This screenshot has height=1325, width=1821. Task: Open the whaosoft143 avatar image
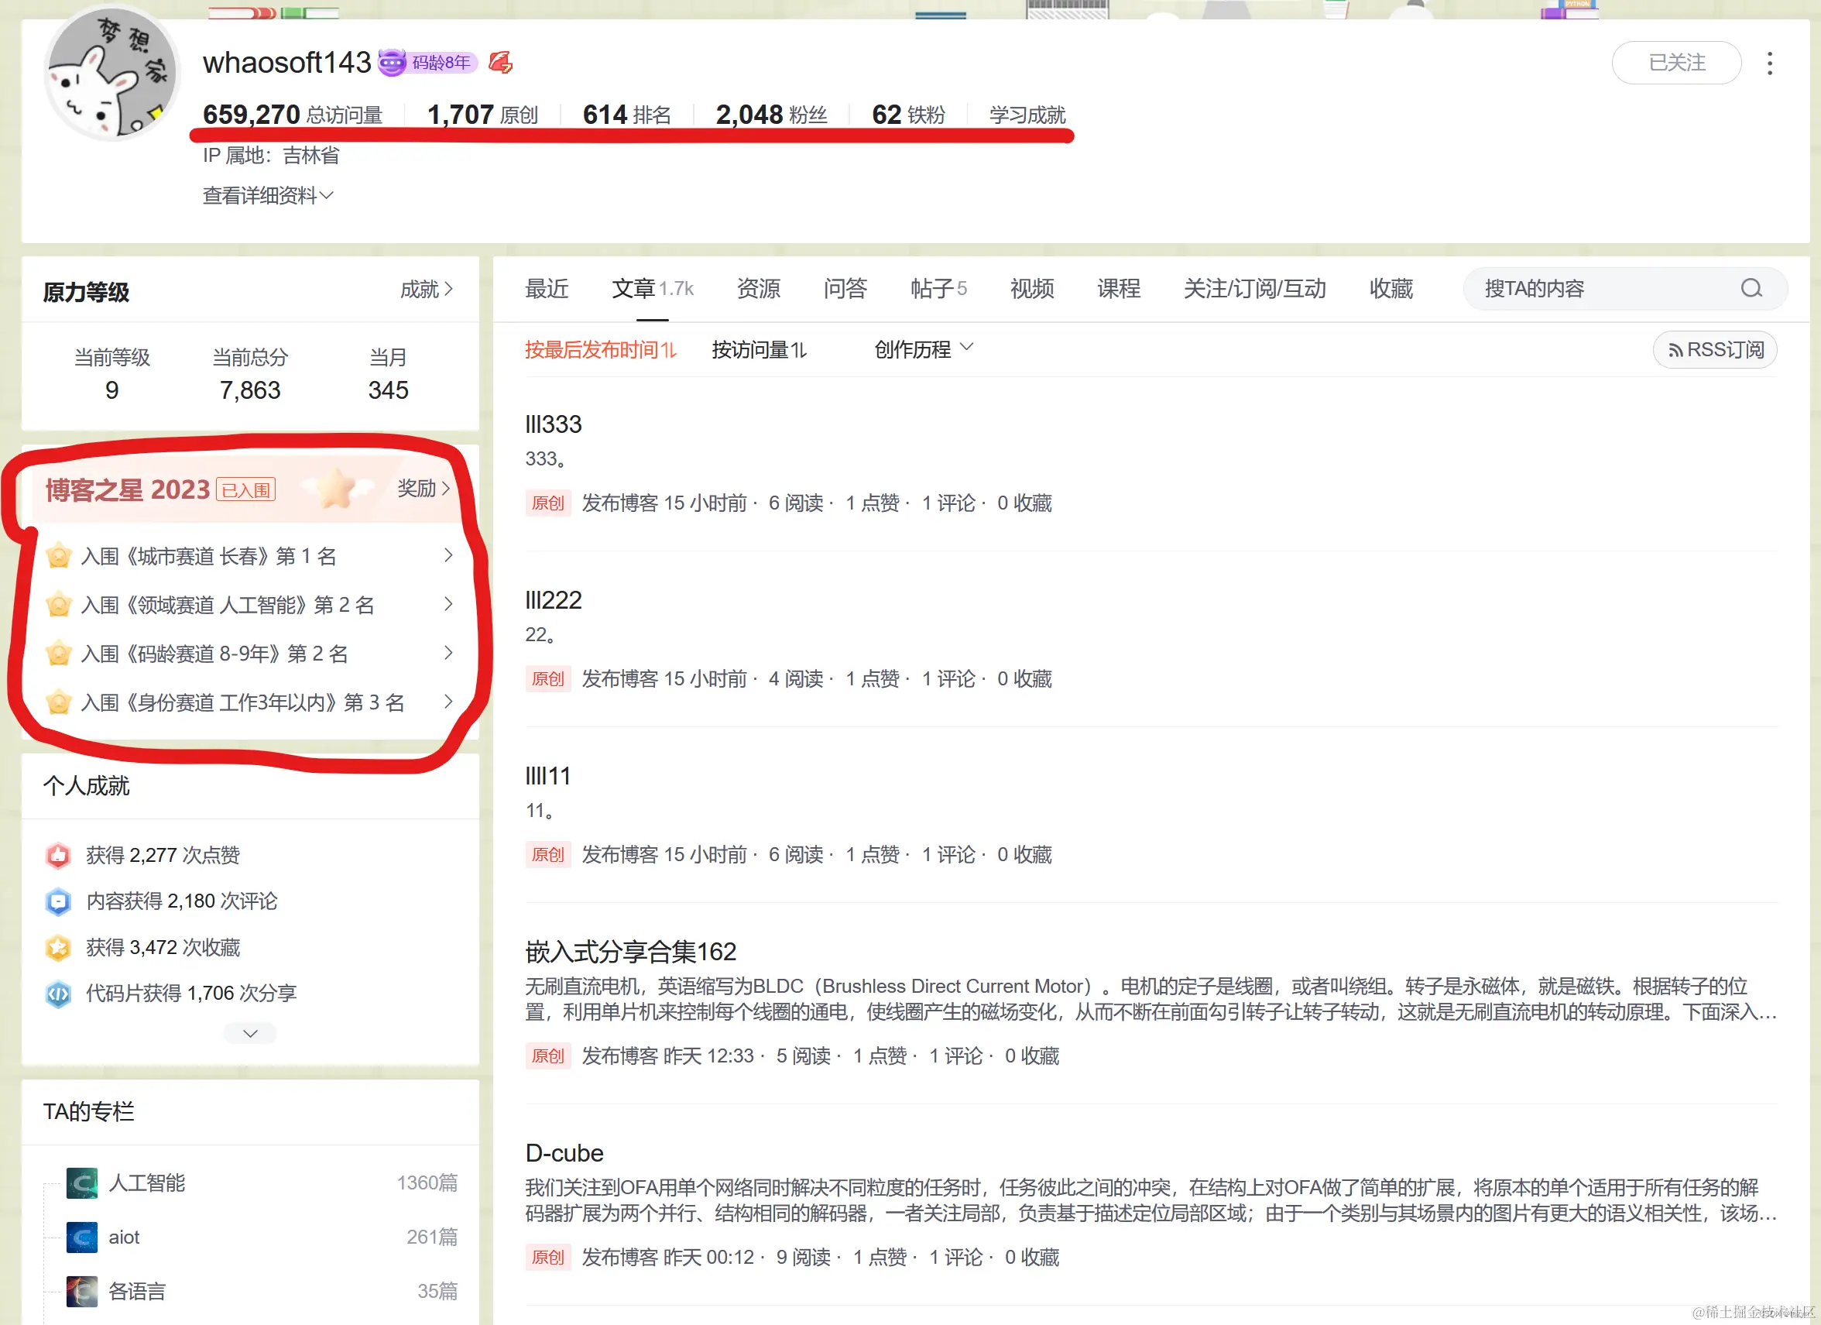[x=112, y=72]
